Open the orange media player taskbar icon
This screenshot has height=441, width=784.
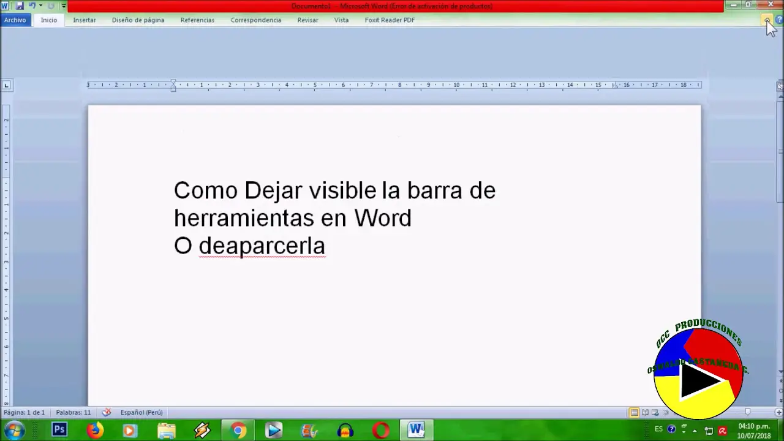point(129,431)
